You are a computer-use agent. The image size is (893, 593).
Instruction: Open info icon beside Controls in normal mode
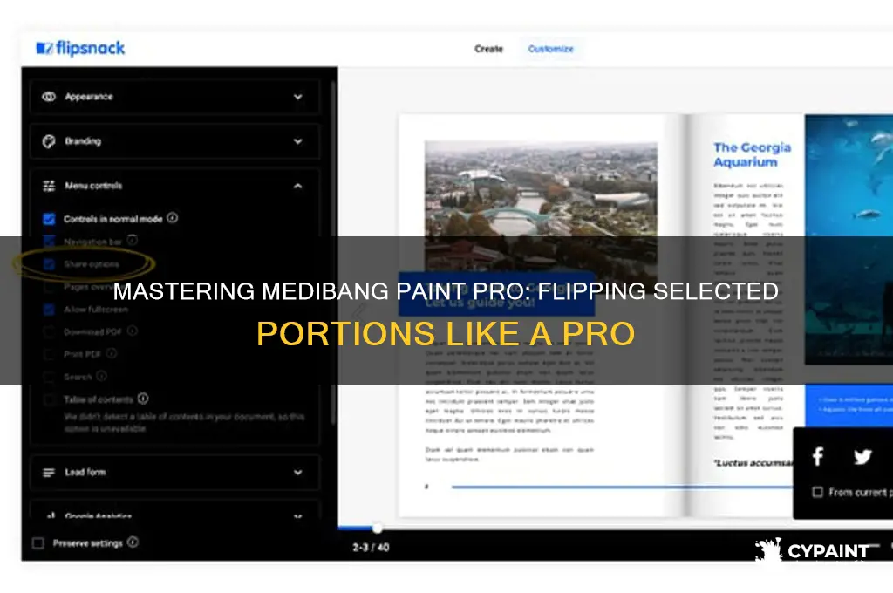click(x=173, y=218)
